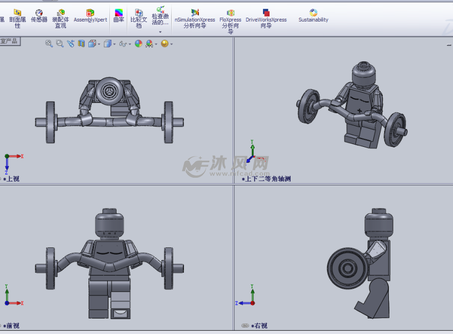
Task: Click the *上视 view label
Action: [11, 179]
